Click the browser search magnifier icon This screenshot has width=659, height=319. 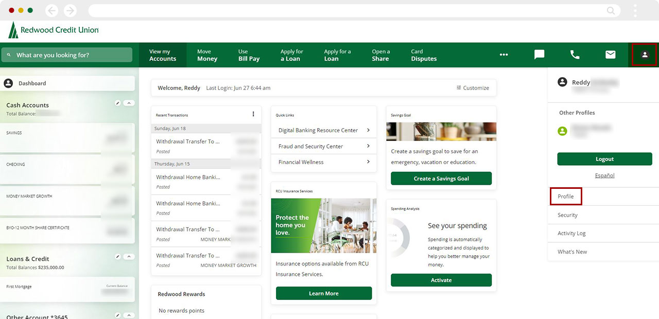click(611, 10)
